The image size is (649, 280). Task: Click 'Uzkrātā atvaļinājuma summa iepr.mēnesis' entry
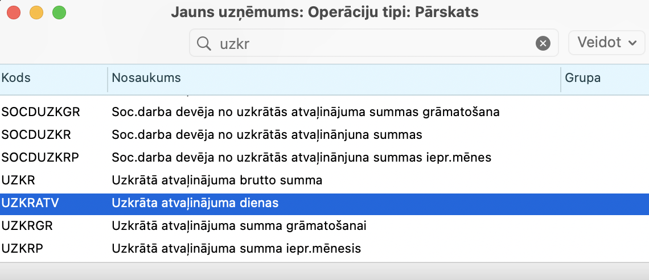[236, 249]
